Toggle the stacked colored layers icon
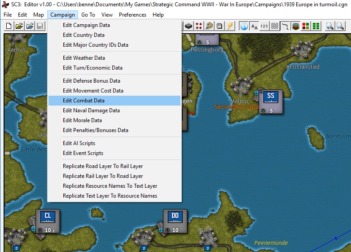Image resolution: width=351 pixels, height=252 pixels. 295,26
